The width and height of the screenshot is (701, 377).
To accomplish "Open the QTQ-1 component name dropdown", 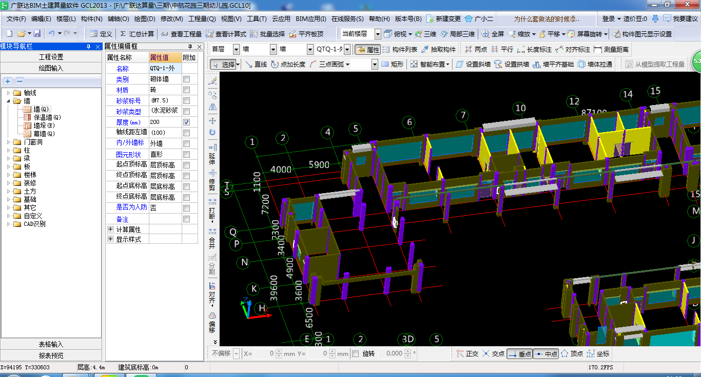I will (x=347, y=50).
